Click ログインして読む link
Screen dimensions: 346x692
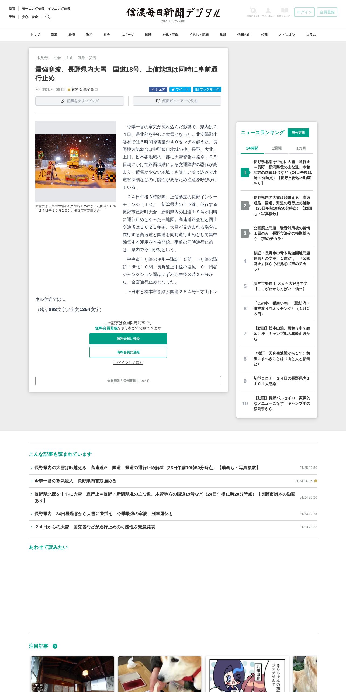(x=128, y=363)
